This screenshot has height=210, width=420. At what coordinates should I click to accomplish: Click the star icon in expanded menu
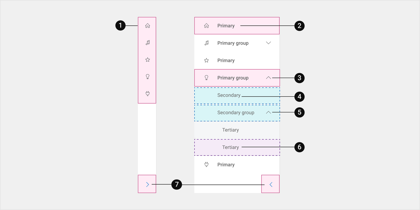point(207,60)
